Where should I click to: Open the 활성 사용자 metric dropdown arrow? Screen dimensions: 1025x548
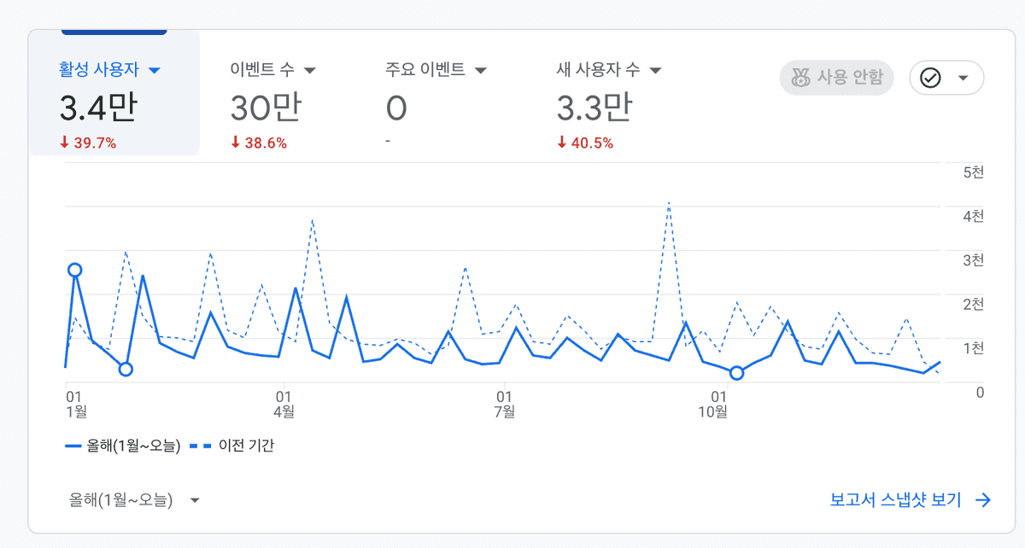155,71
